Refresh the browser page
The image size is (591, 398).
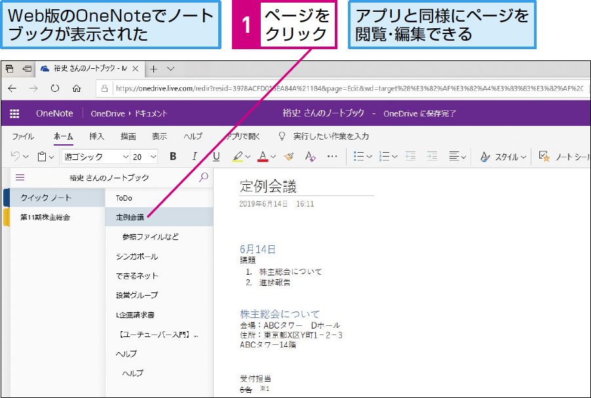click(x=55, y=89)
